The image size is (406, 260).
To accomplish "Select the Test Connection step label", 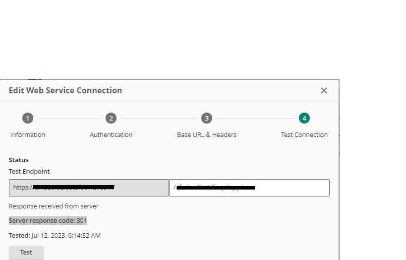I will coord(304,134).
